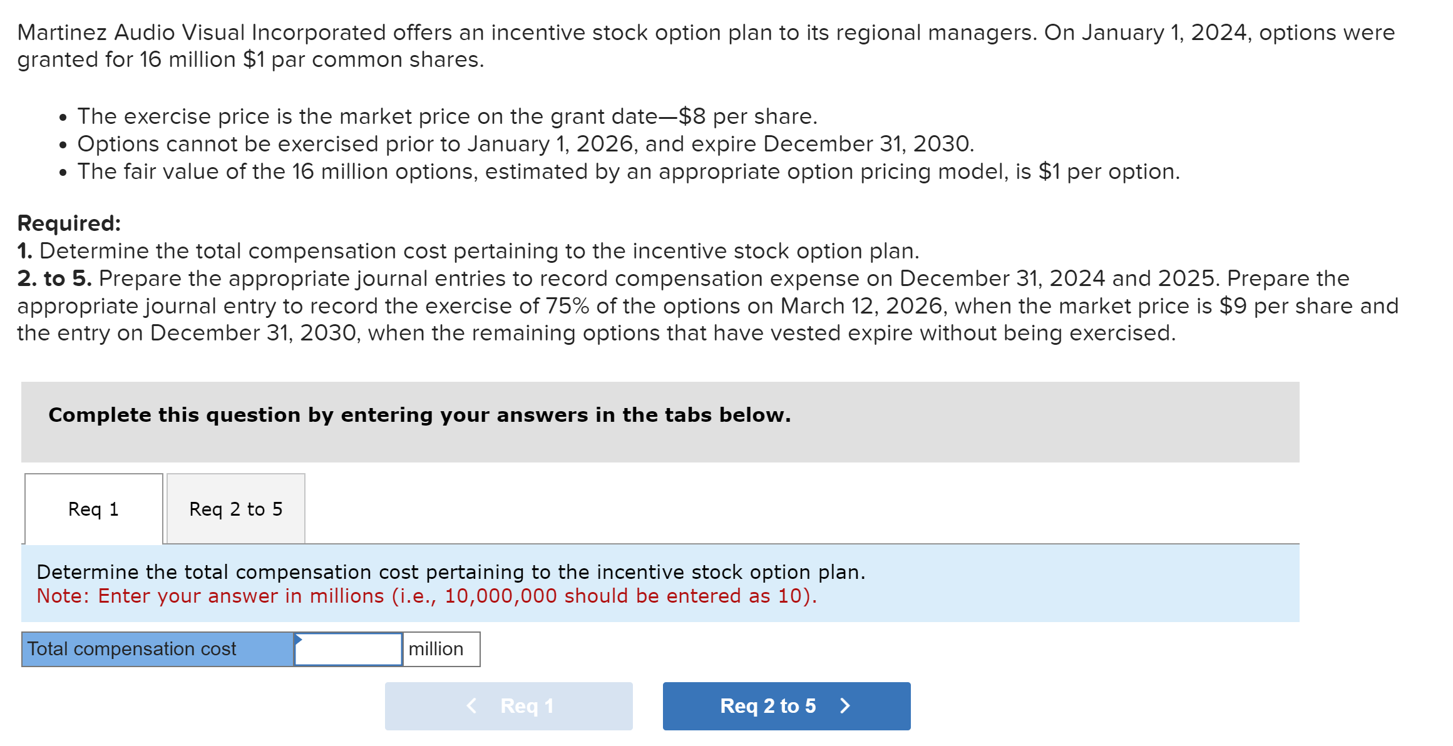Click the "Complete this question" instruction banner
1453x746 pixels.
[419, 415]
